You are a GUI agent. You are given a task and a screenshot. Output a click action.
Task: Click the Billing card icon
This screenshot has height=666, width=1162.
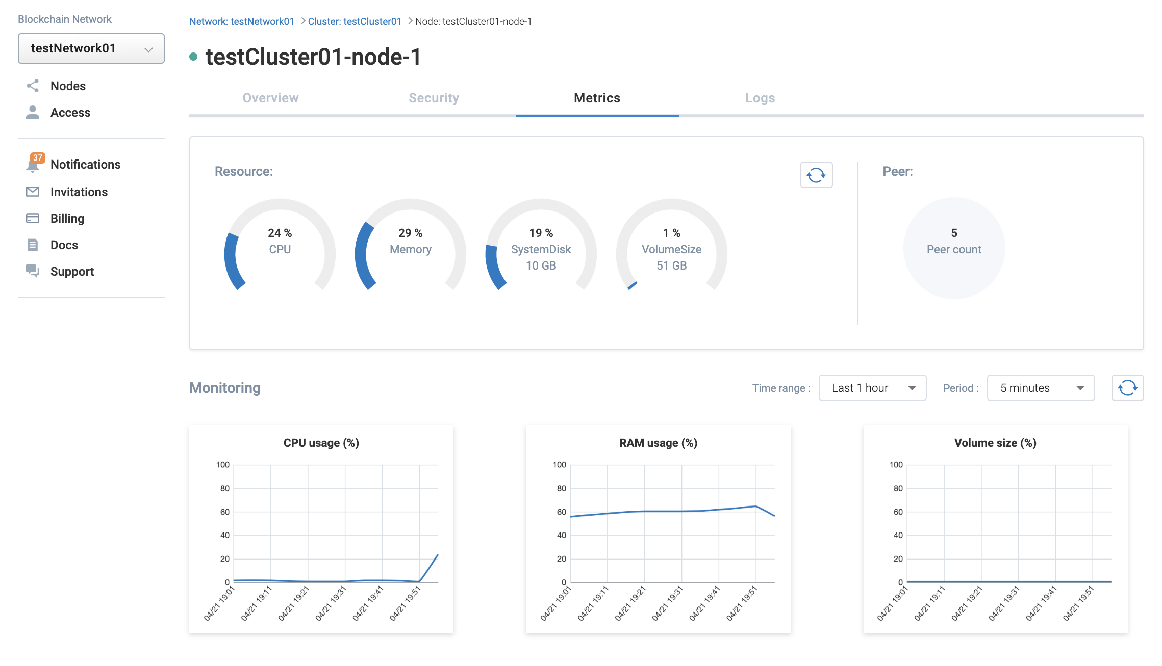coord(33,218)
